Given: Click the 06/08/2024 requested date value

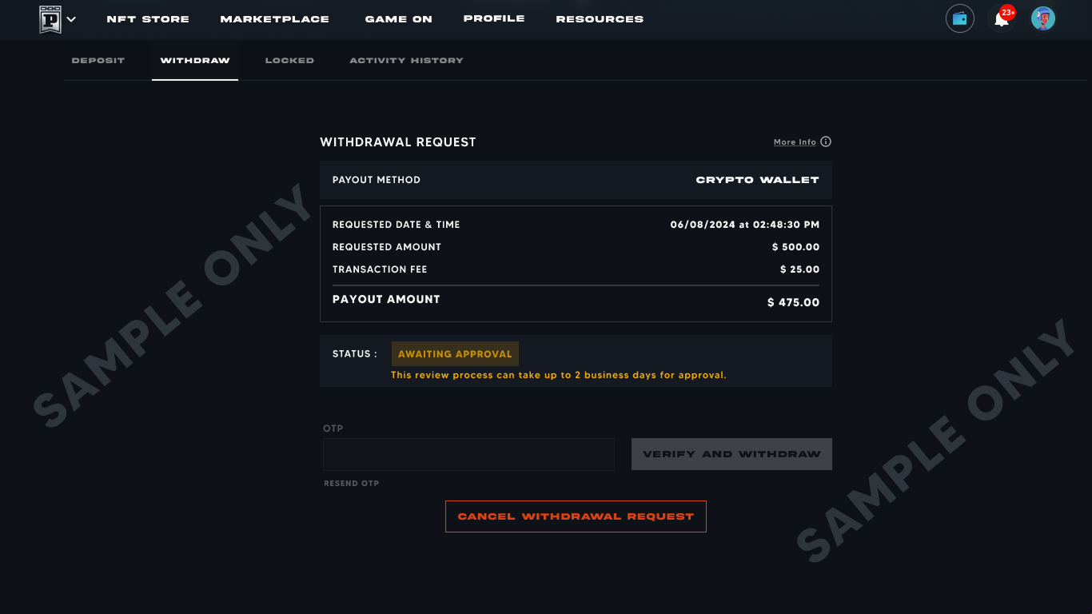Looking at the screenshot, I should [x=745, y=225].
